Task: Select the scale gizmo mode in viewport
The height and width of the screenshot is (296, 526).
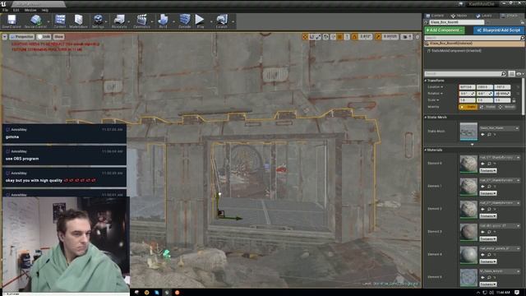Action: pos(318,37)
